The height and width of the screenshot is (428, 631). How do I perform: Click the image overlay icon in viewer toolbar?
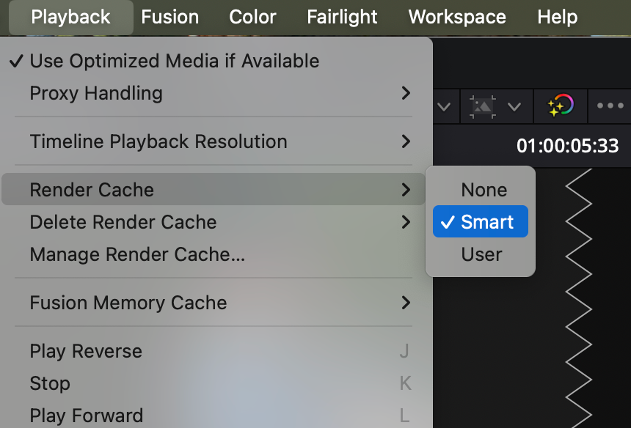(x=483, y=106)
